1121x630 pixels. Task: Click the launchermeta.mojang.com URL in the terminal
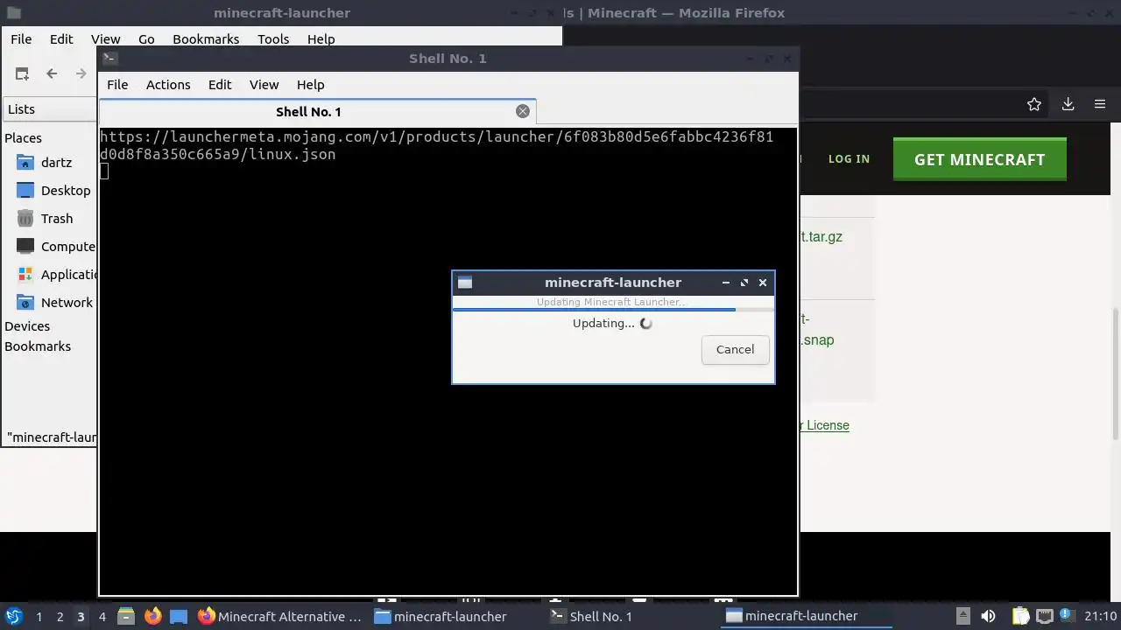[x=436, y=145]
